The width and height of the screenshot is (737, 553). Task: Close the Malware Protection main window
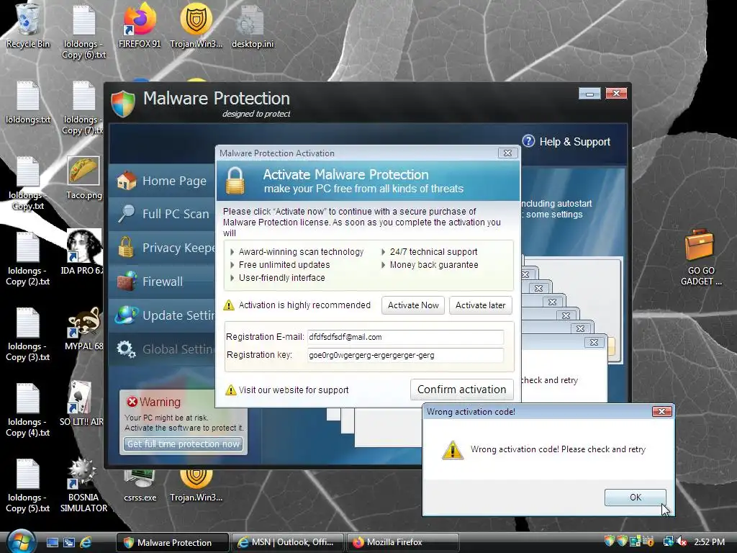tap(616, 94)
